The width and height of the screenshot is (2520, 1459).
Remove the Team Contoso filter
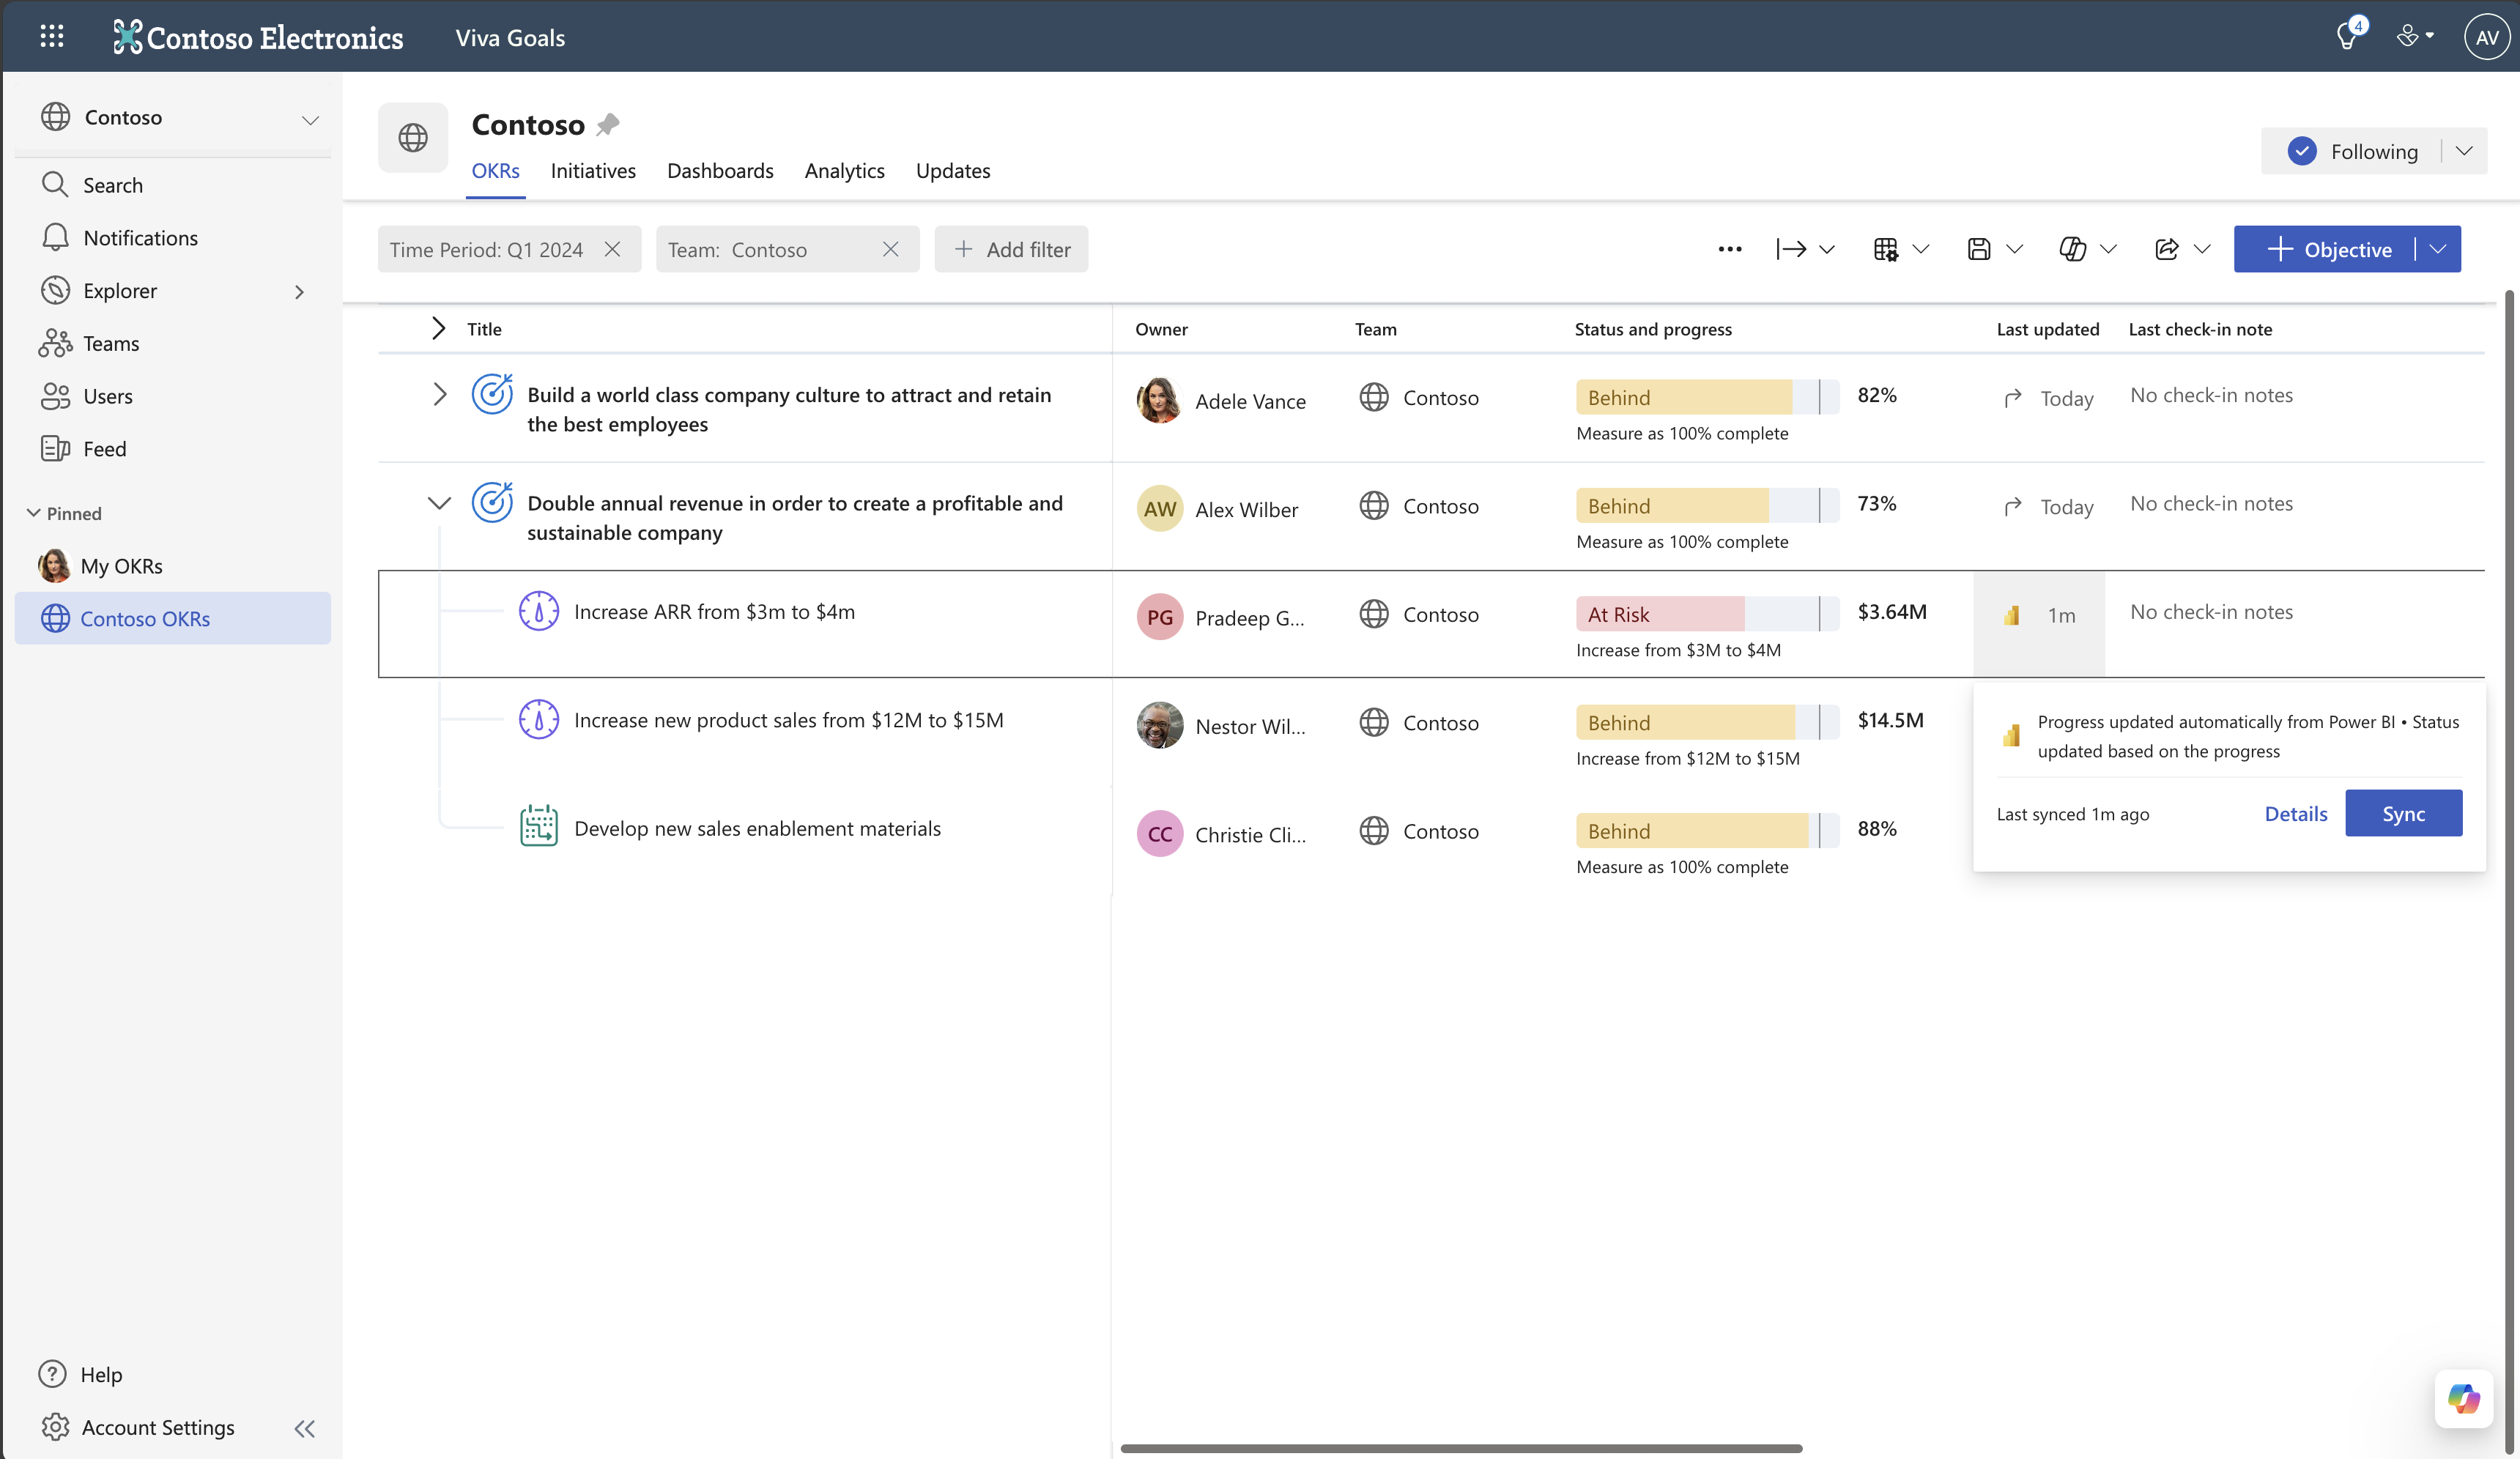(890, 249)
